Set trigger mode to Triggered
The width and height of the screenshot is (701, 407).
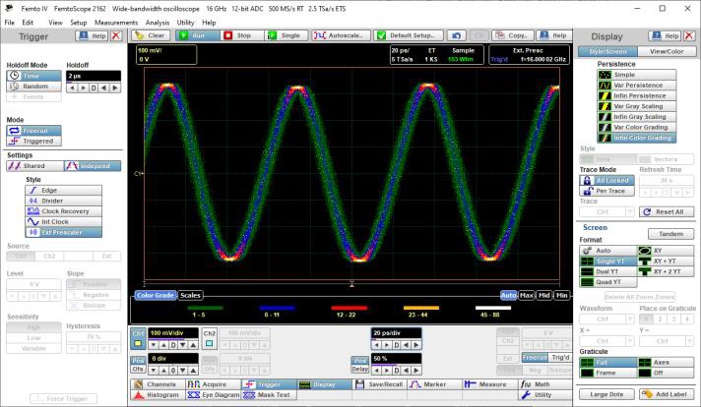[34, 141]
